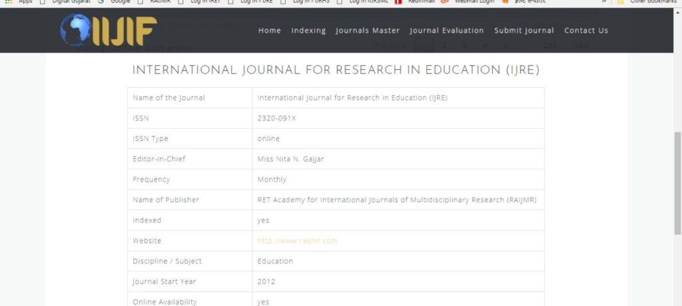Select the start year value 2012
Screen dimensions: 682x306
tap(266, 281)
